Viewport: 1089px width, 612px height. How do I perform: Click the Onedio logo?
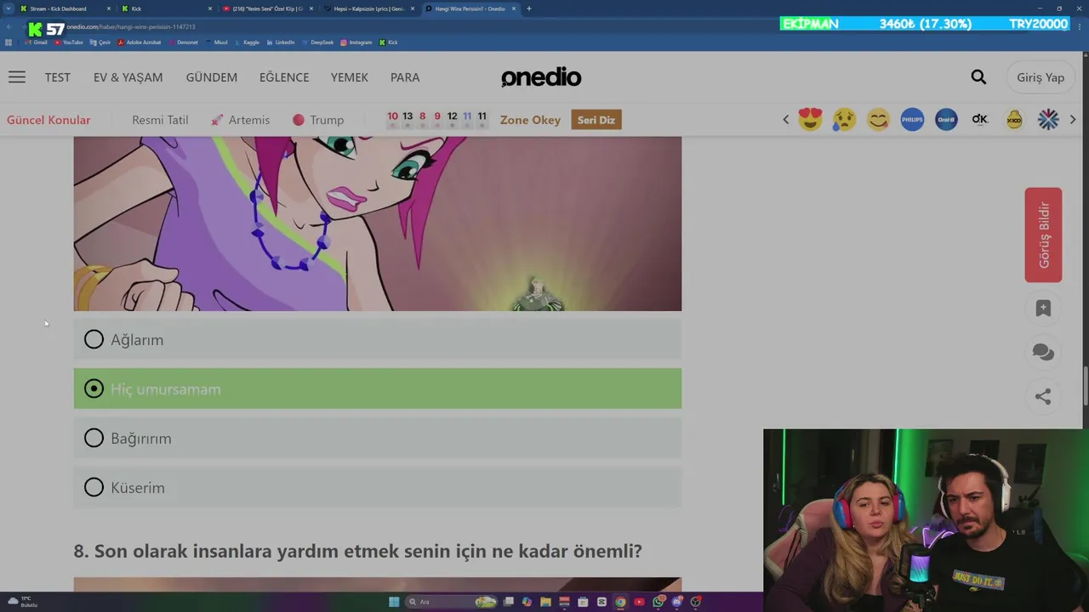pos(541,77)
